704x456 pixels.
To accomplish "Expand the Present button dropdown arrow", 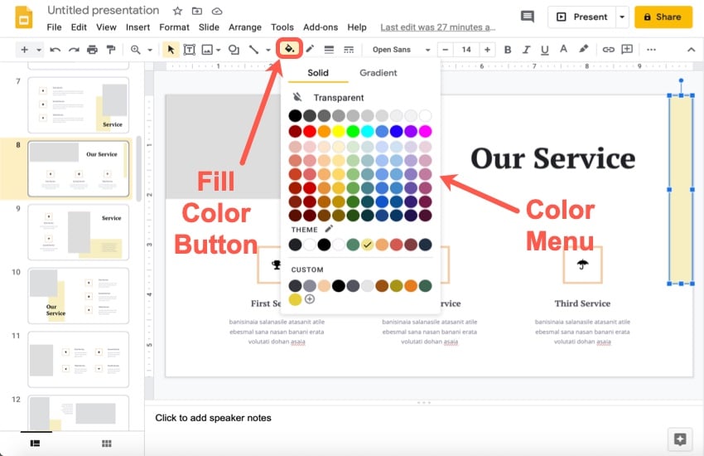I will 623,17.
